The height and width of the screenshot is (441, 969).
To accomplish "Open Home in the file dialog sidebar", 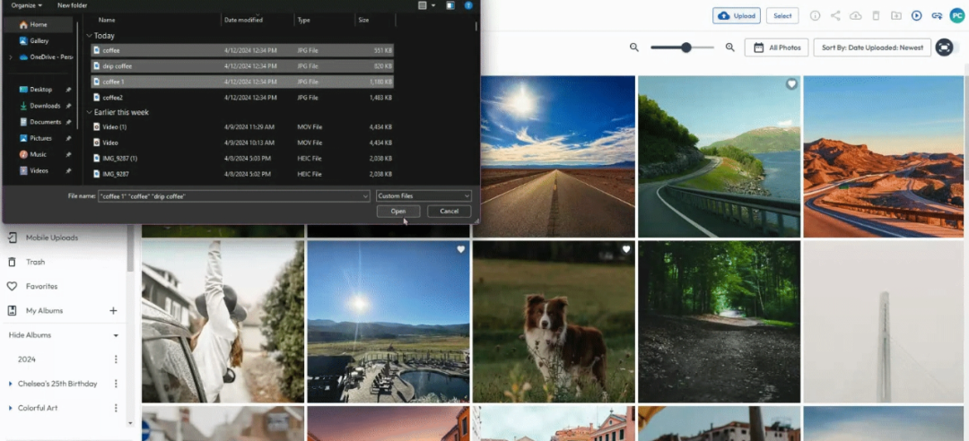I will (40, 25).
